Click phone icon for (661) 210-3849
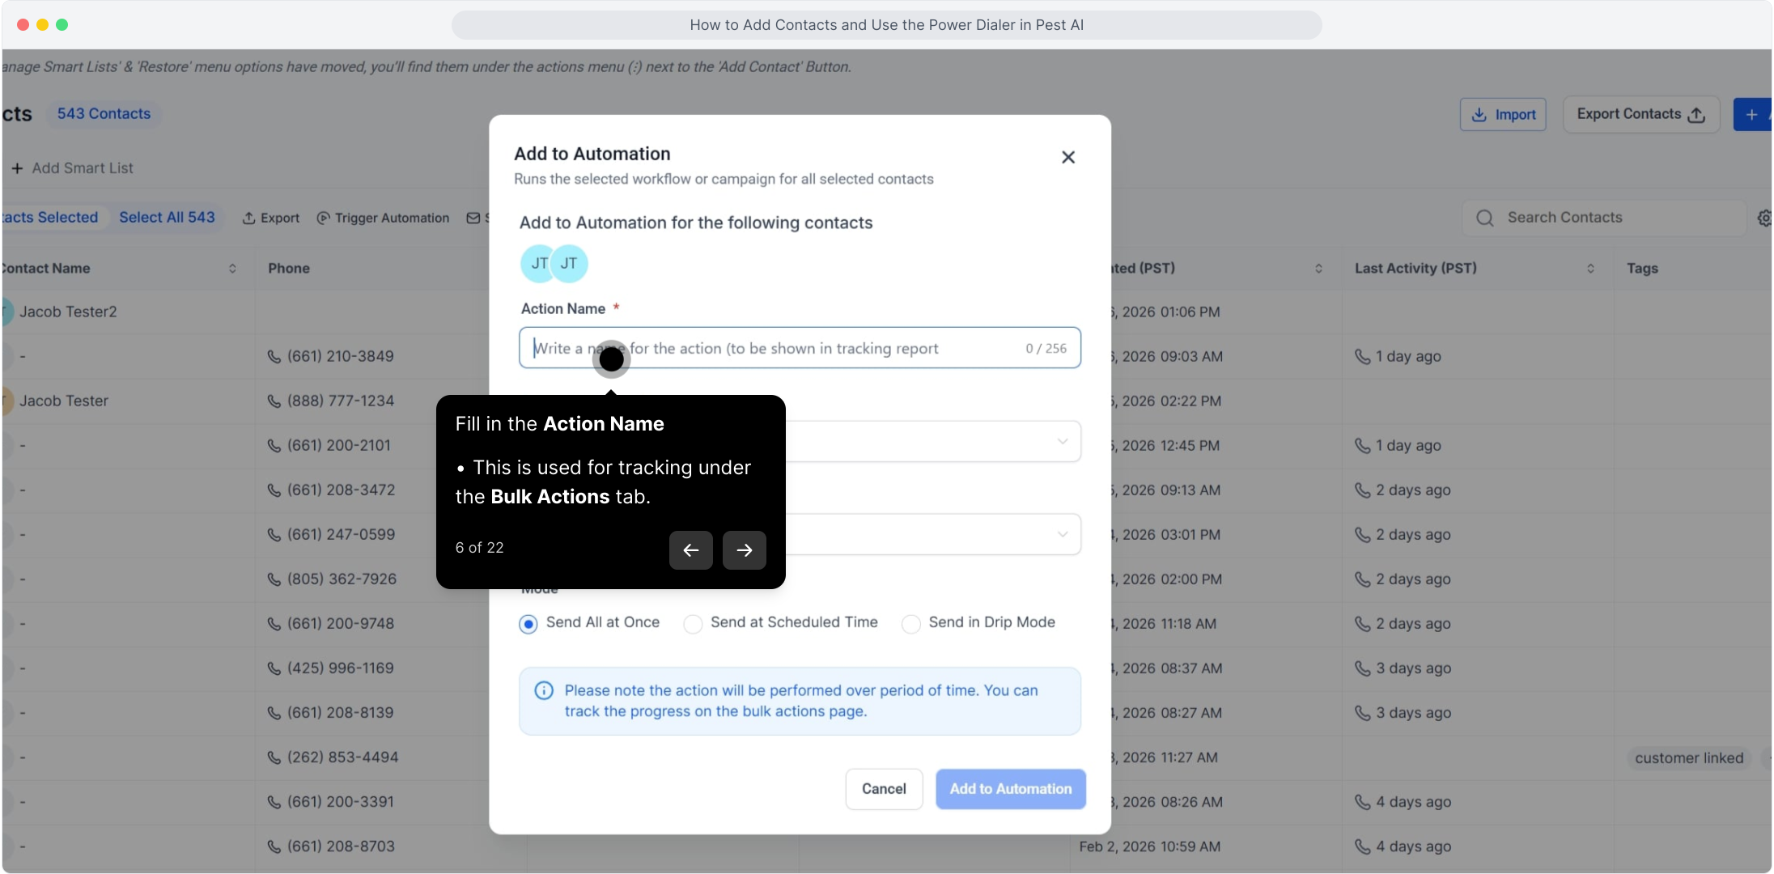Image resolution: width=1774 pixels, height=874 pixels. pos(274,356)
